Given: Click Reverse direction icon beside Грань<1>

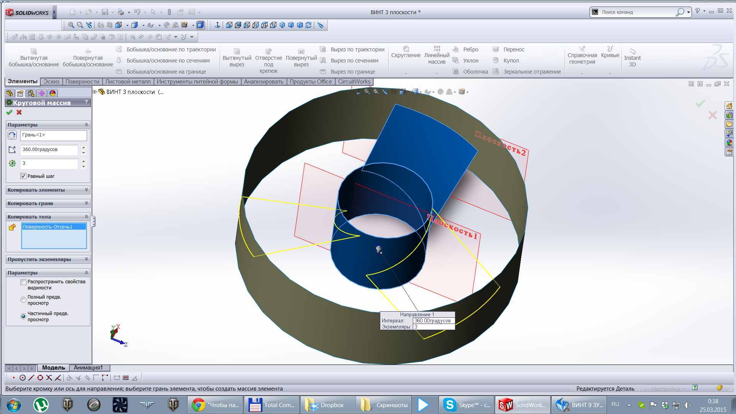Looking at the screenshot, I should tap(12, 135).
